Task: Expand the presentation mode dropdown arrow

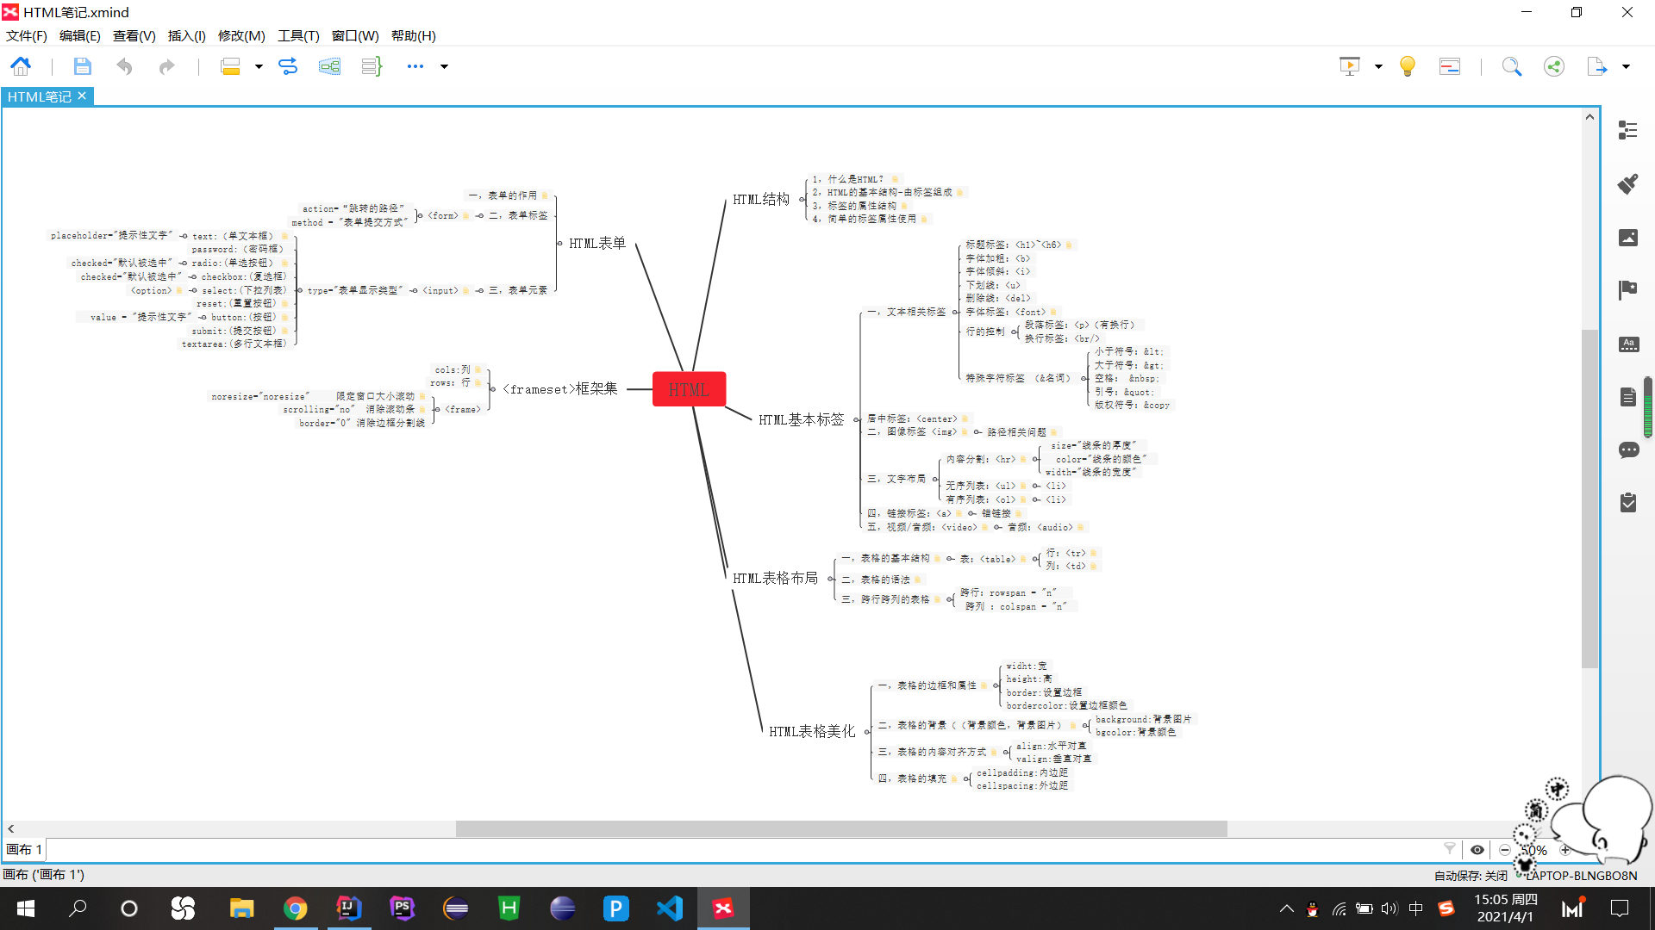Action: [1378, 66]
